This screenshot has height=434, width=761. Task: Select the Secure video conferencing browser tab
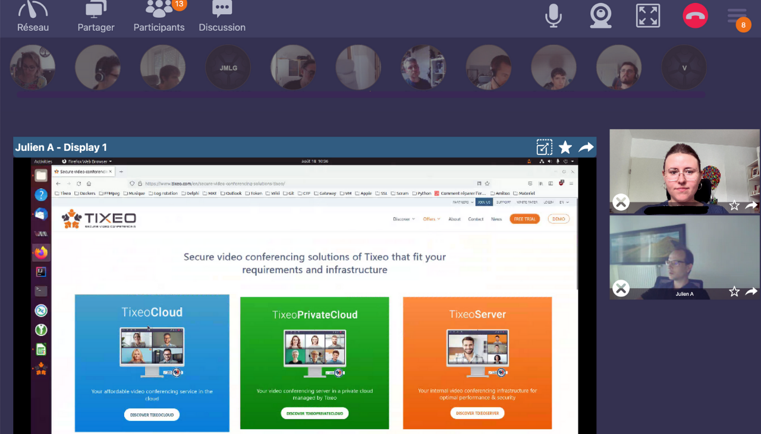tap(84, 172)
